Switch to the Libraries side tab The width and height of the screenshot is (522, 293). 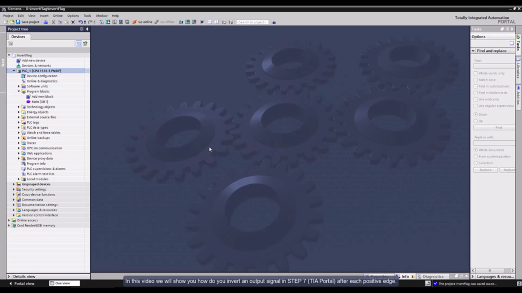pos(518,69)
